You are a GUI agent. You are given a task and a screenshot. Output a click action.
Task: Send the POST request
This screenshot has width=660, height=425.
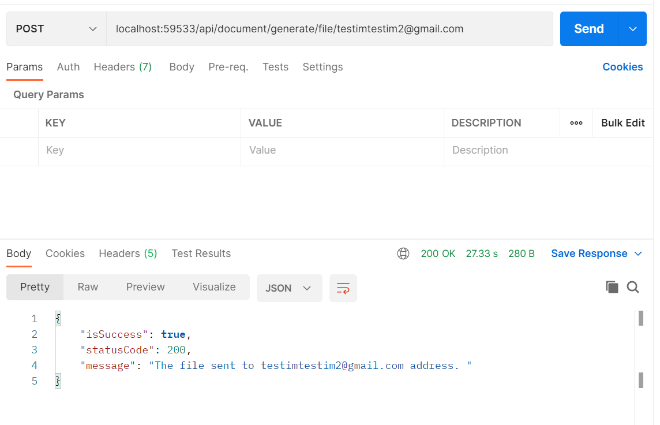click(x=588, y=28)
